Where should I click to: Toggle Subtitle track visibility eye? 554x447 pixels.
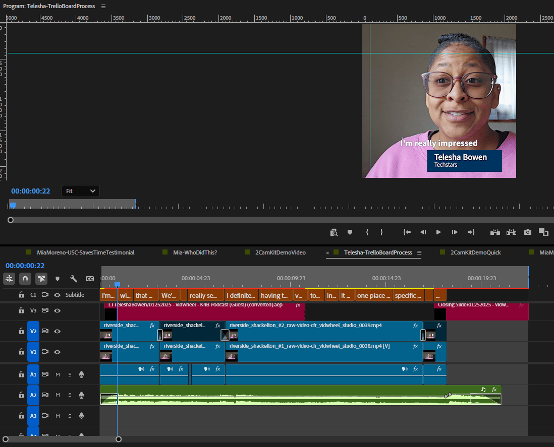57,295
